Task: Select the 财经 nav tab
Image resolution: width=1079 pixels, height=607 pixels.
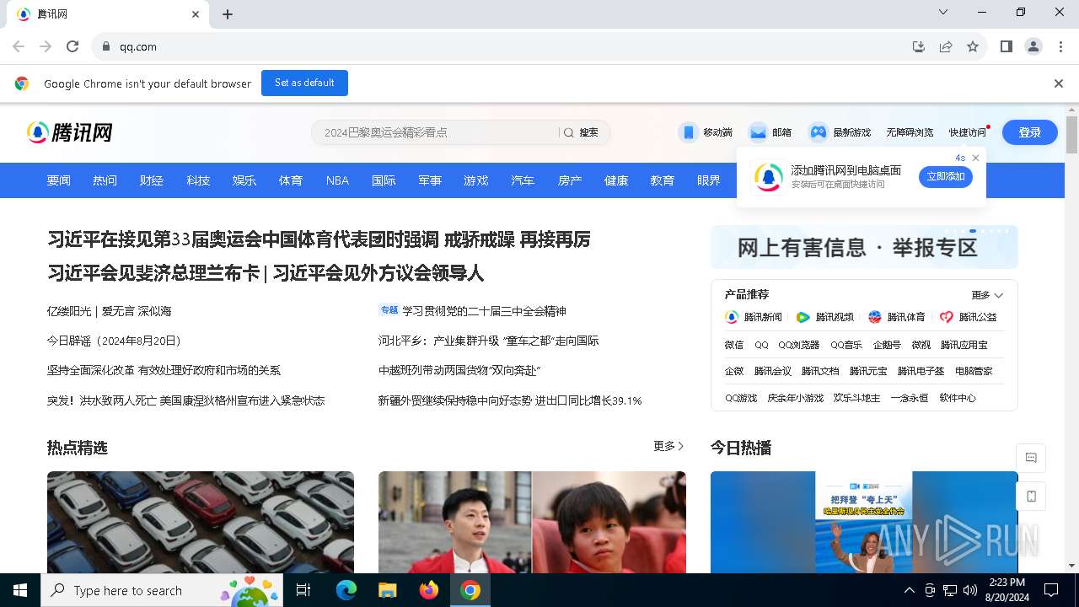Action: 151,180
